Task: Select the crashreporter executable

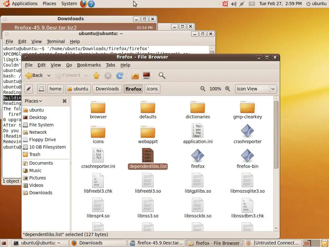Action: pyautogui.click(x=247, y=134)
